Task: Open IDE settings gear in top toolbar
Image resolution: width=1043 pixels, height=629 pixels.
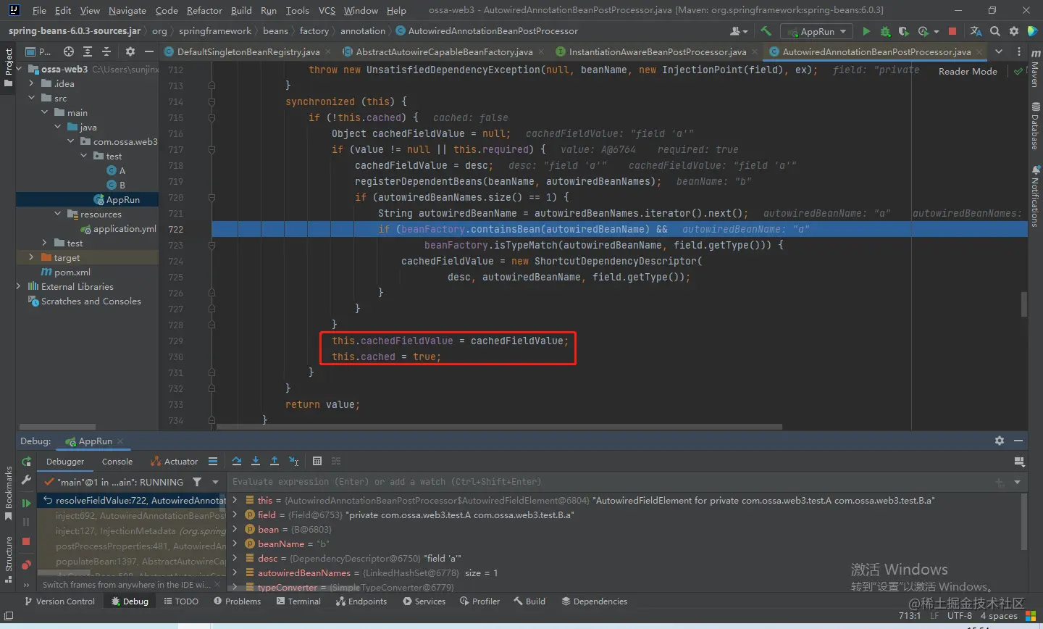Action: (1014, 31)
